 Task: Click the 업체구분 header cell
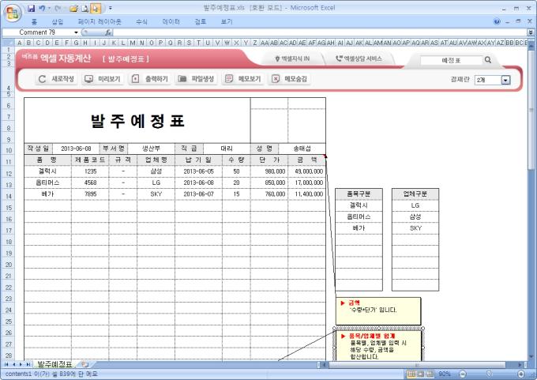(415, 194)
